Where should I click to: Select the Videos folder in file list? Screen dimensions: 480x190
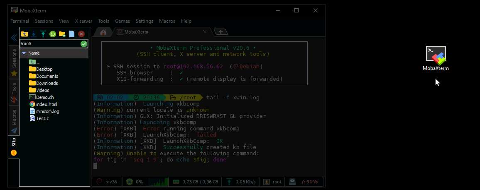tap(39, 90)
